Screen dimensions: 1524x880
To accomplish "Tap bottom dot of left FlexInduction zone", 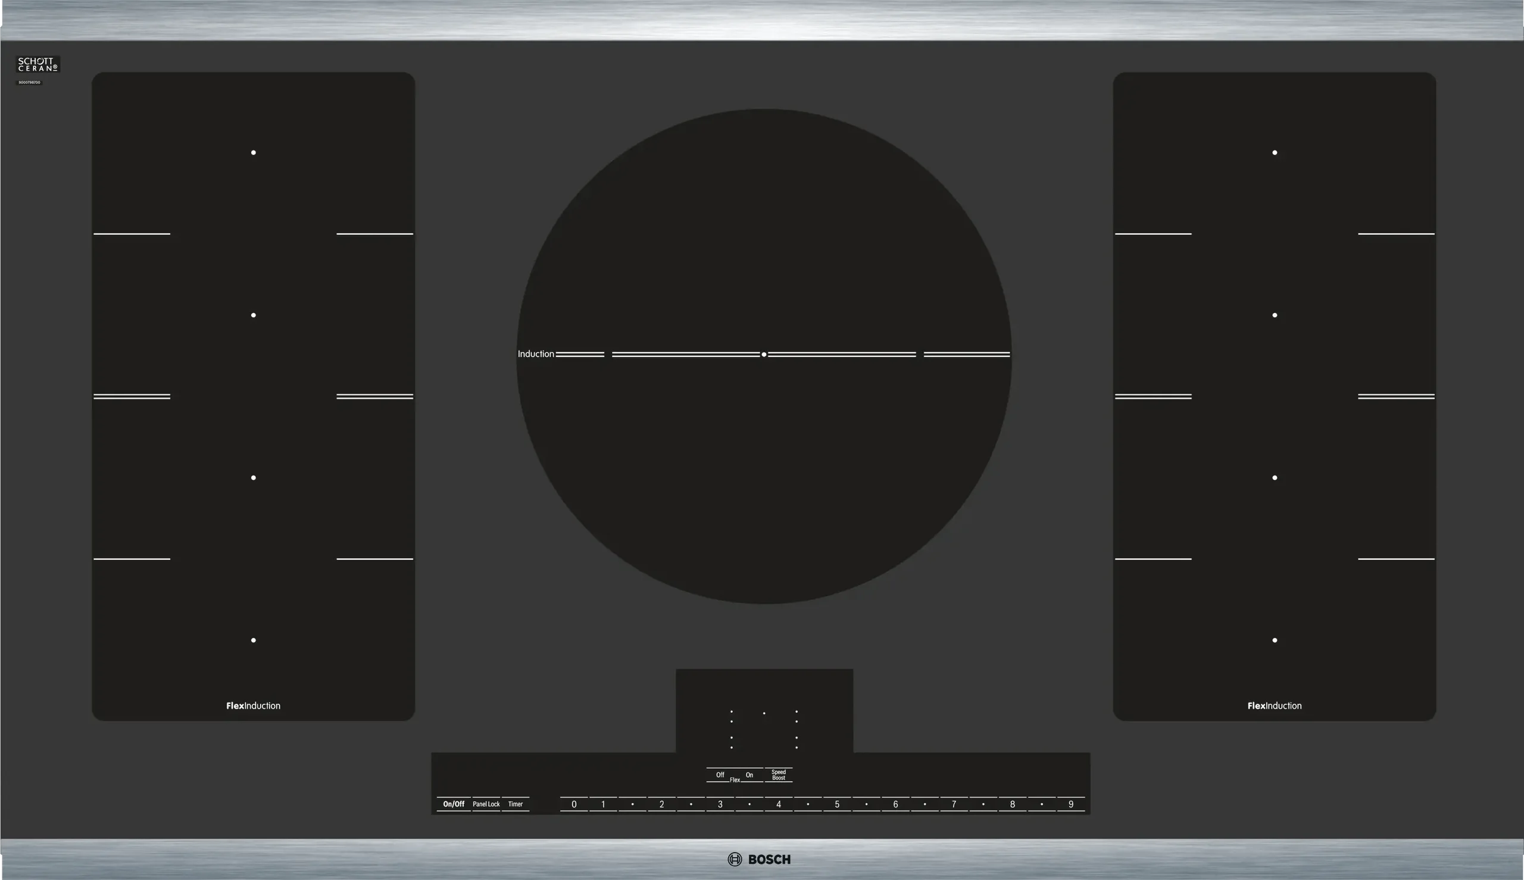I will click(253, 640).
